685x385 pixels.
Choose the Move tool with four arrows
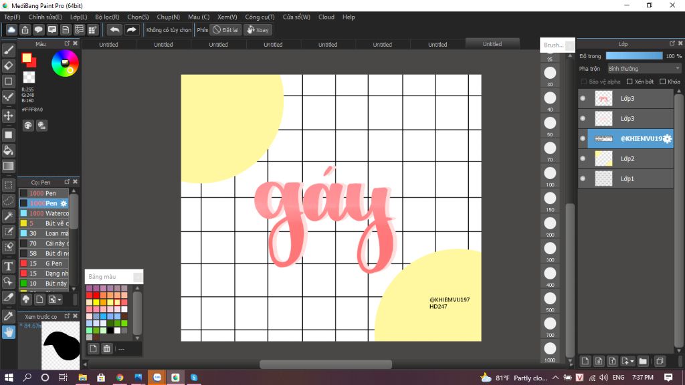(x=8, y=116)
